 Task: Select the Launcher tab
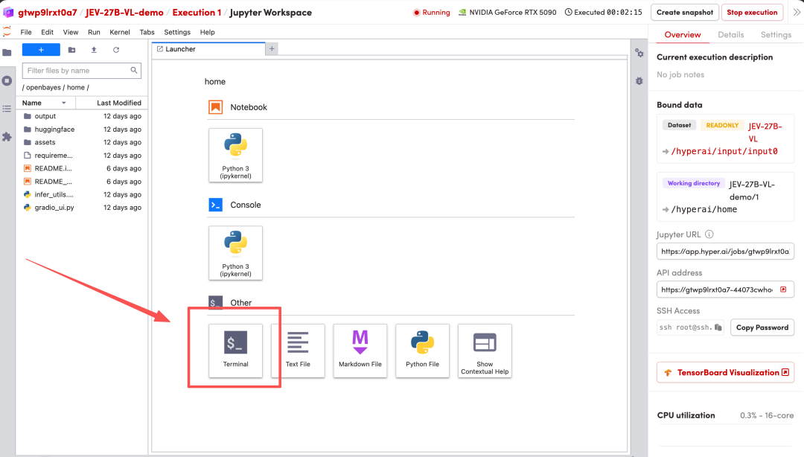208,48
